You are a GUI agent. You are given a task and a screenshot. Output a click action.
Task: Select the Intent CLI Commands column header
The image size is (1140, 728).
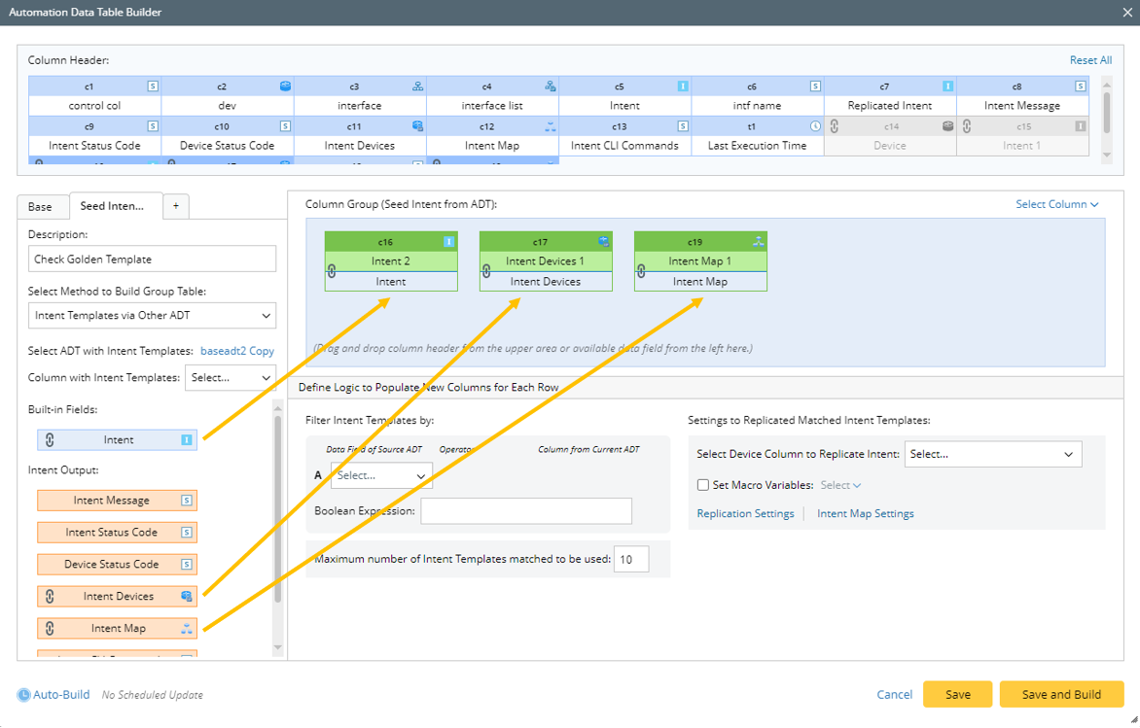624,136
